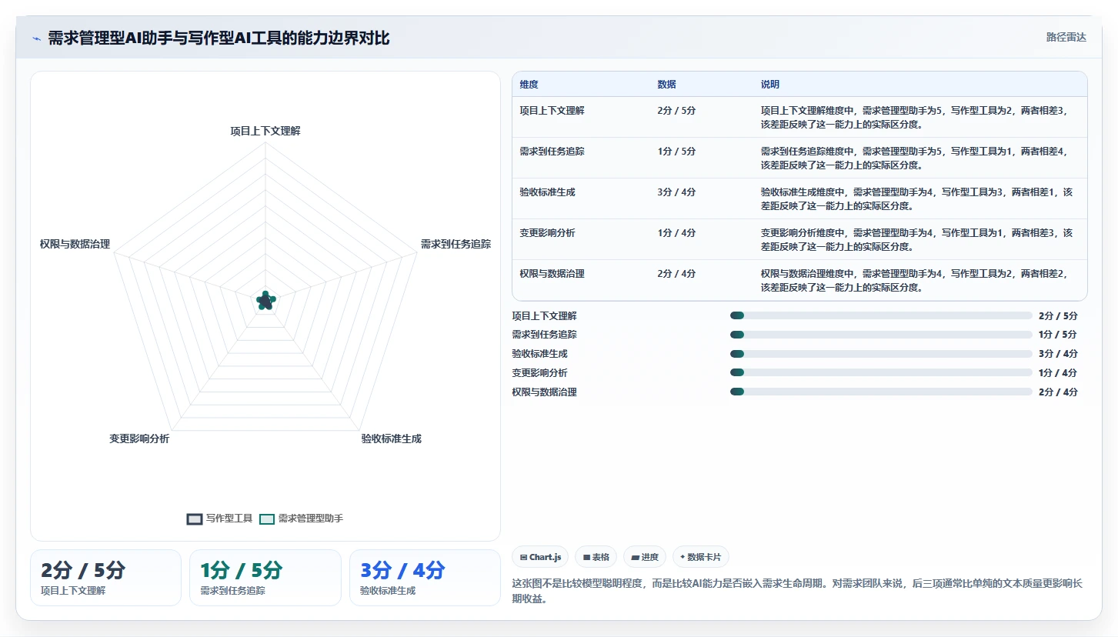Select the 权限与数据治理 table row cell

tap(552, 274)
